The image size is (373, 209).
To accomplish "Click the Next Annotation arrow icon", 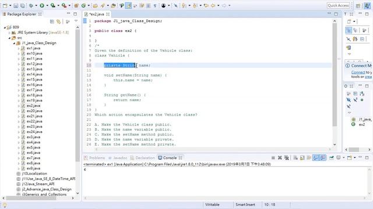I will click(184, 5).
